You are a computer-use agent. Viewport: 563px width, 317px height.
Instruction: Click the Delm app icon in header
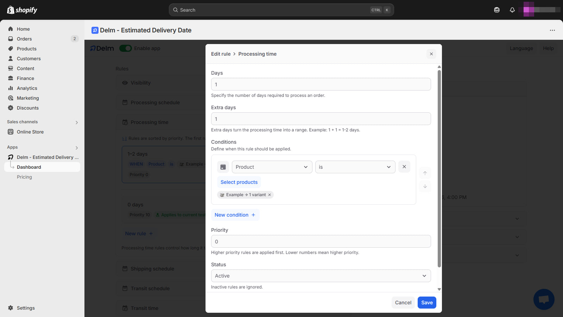95,30
